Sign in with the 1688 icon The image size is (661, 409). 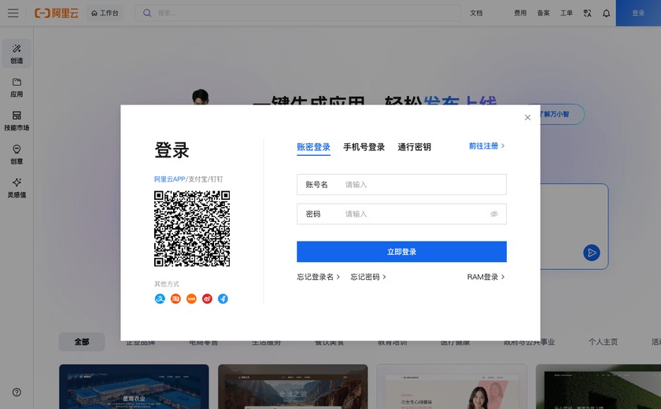191,299
